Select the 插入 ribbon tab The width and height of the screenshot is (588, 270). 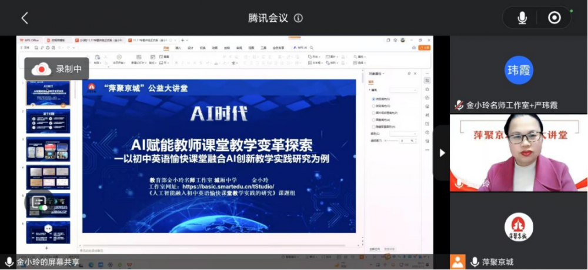(x=178, y=48)
